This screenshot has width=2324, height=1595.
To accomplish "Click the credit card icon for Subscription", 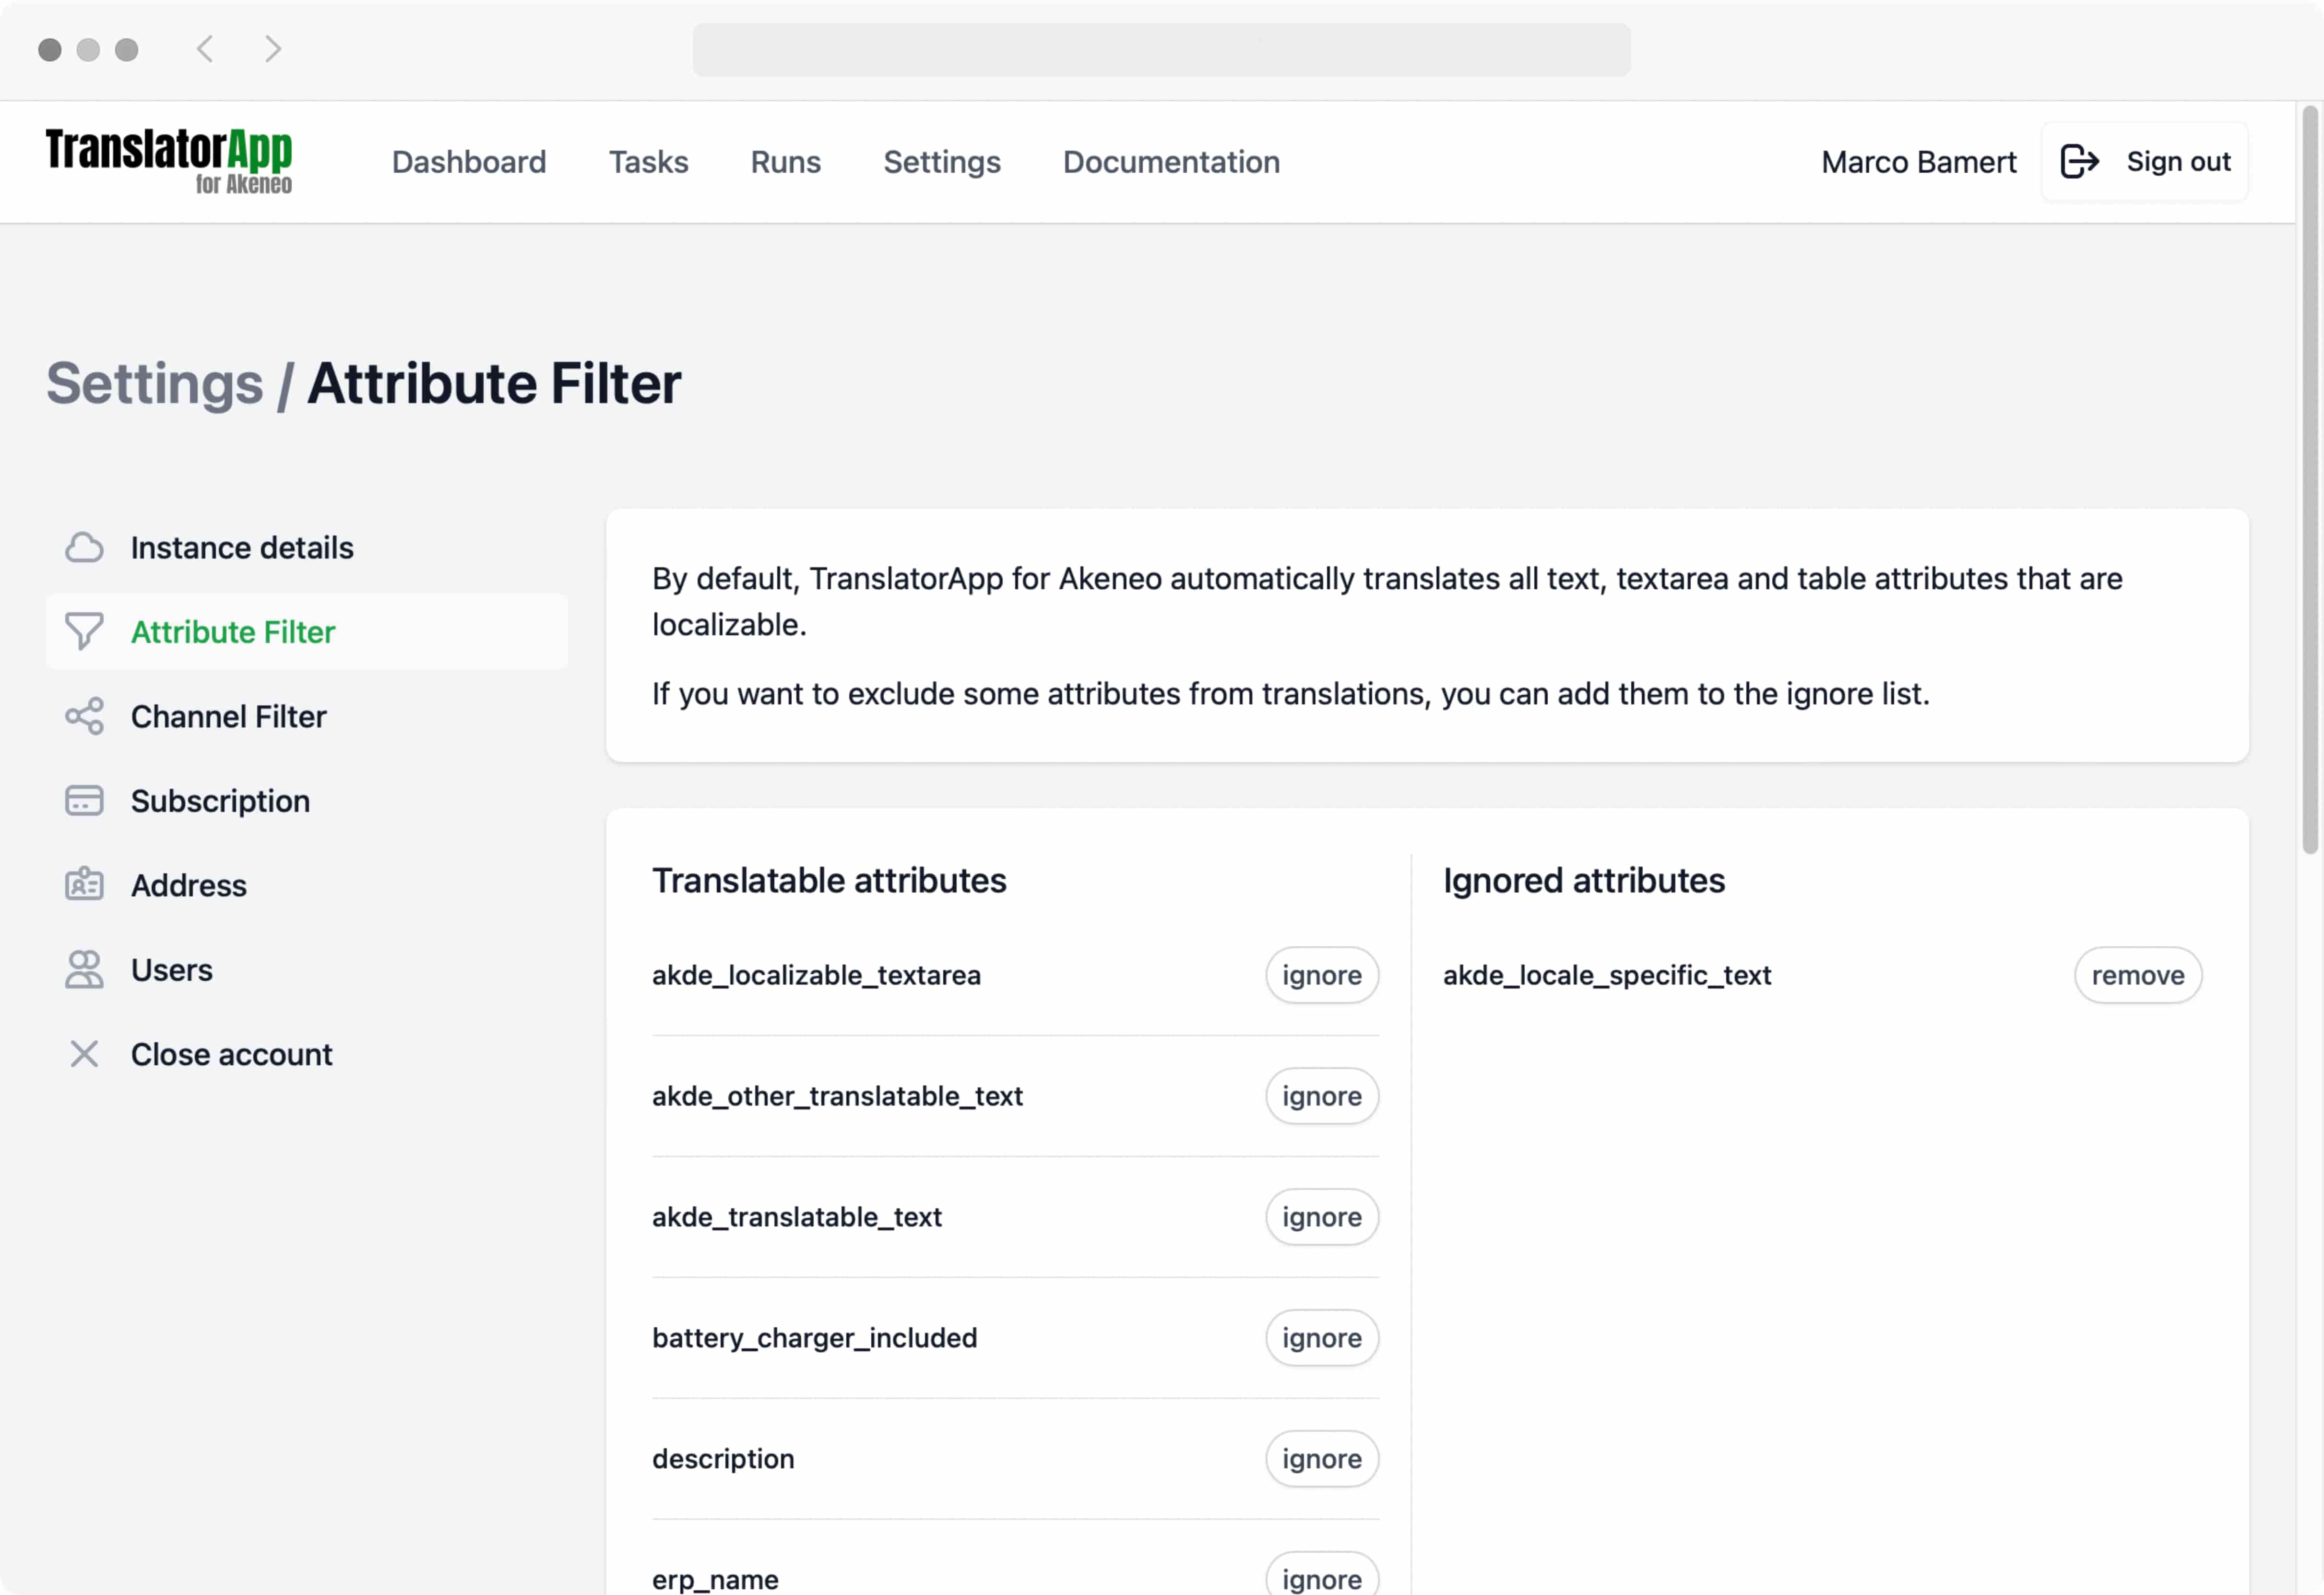I will [x=84, y=800].
